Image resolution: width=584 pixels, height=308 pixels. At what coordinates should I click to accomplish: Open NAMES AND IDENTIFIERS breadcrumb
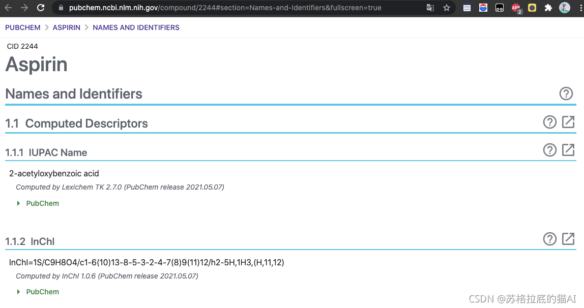tap(136, 27)
